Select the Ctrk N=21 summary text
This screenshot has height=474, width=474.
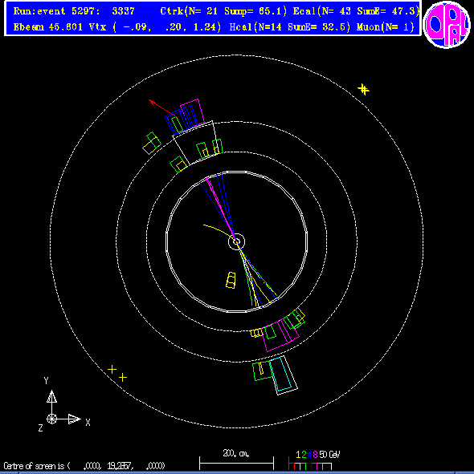pyautogui.click(x=223, y=11)
